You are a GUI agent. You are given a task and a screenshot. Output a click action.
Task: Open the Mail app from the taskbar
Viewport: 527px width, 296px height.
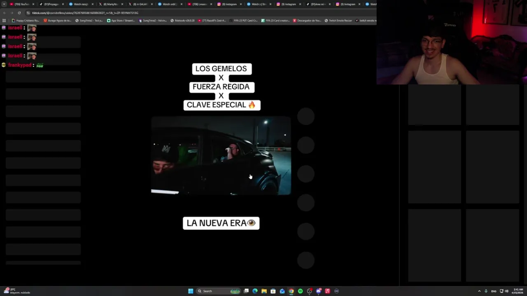[x=282, y=291]
